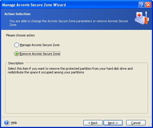Screen dimensions: 153x128
Task: Click the title bar question mark button
Action: coord(142,5)
